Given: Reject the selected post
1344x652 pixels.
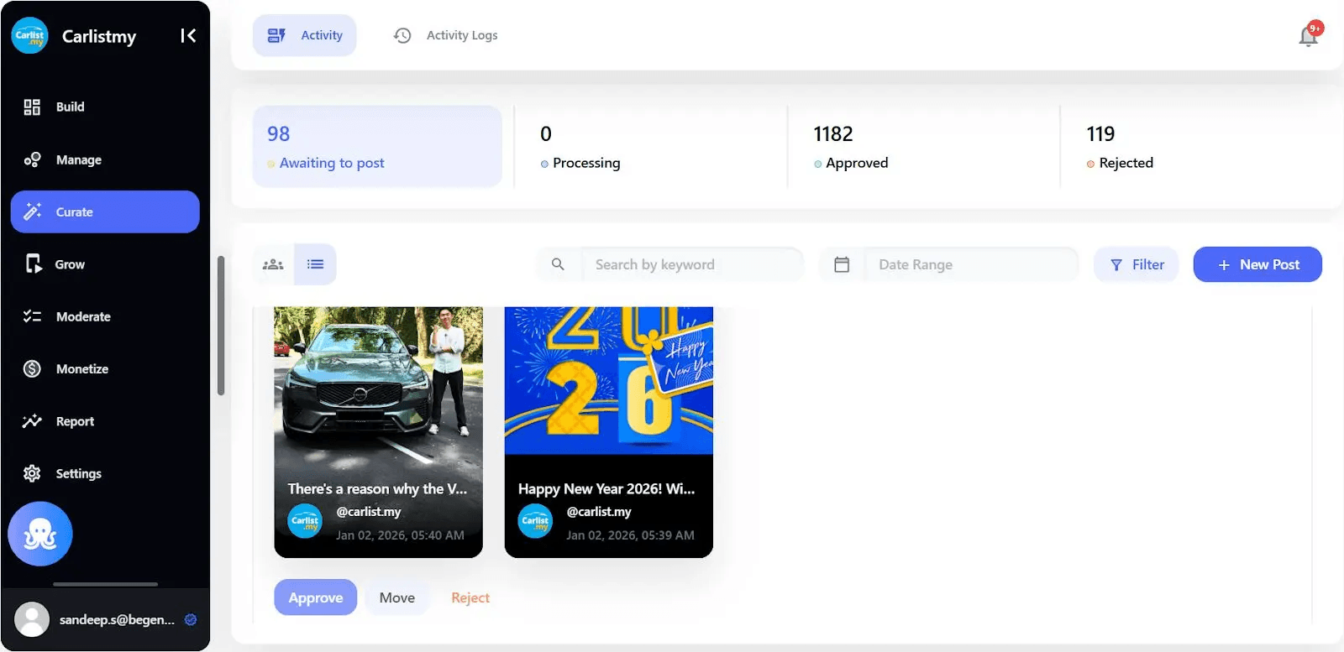Looking at the screenshot, I should 470,597.
